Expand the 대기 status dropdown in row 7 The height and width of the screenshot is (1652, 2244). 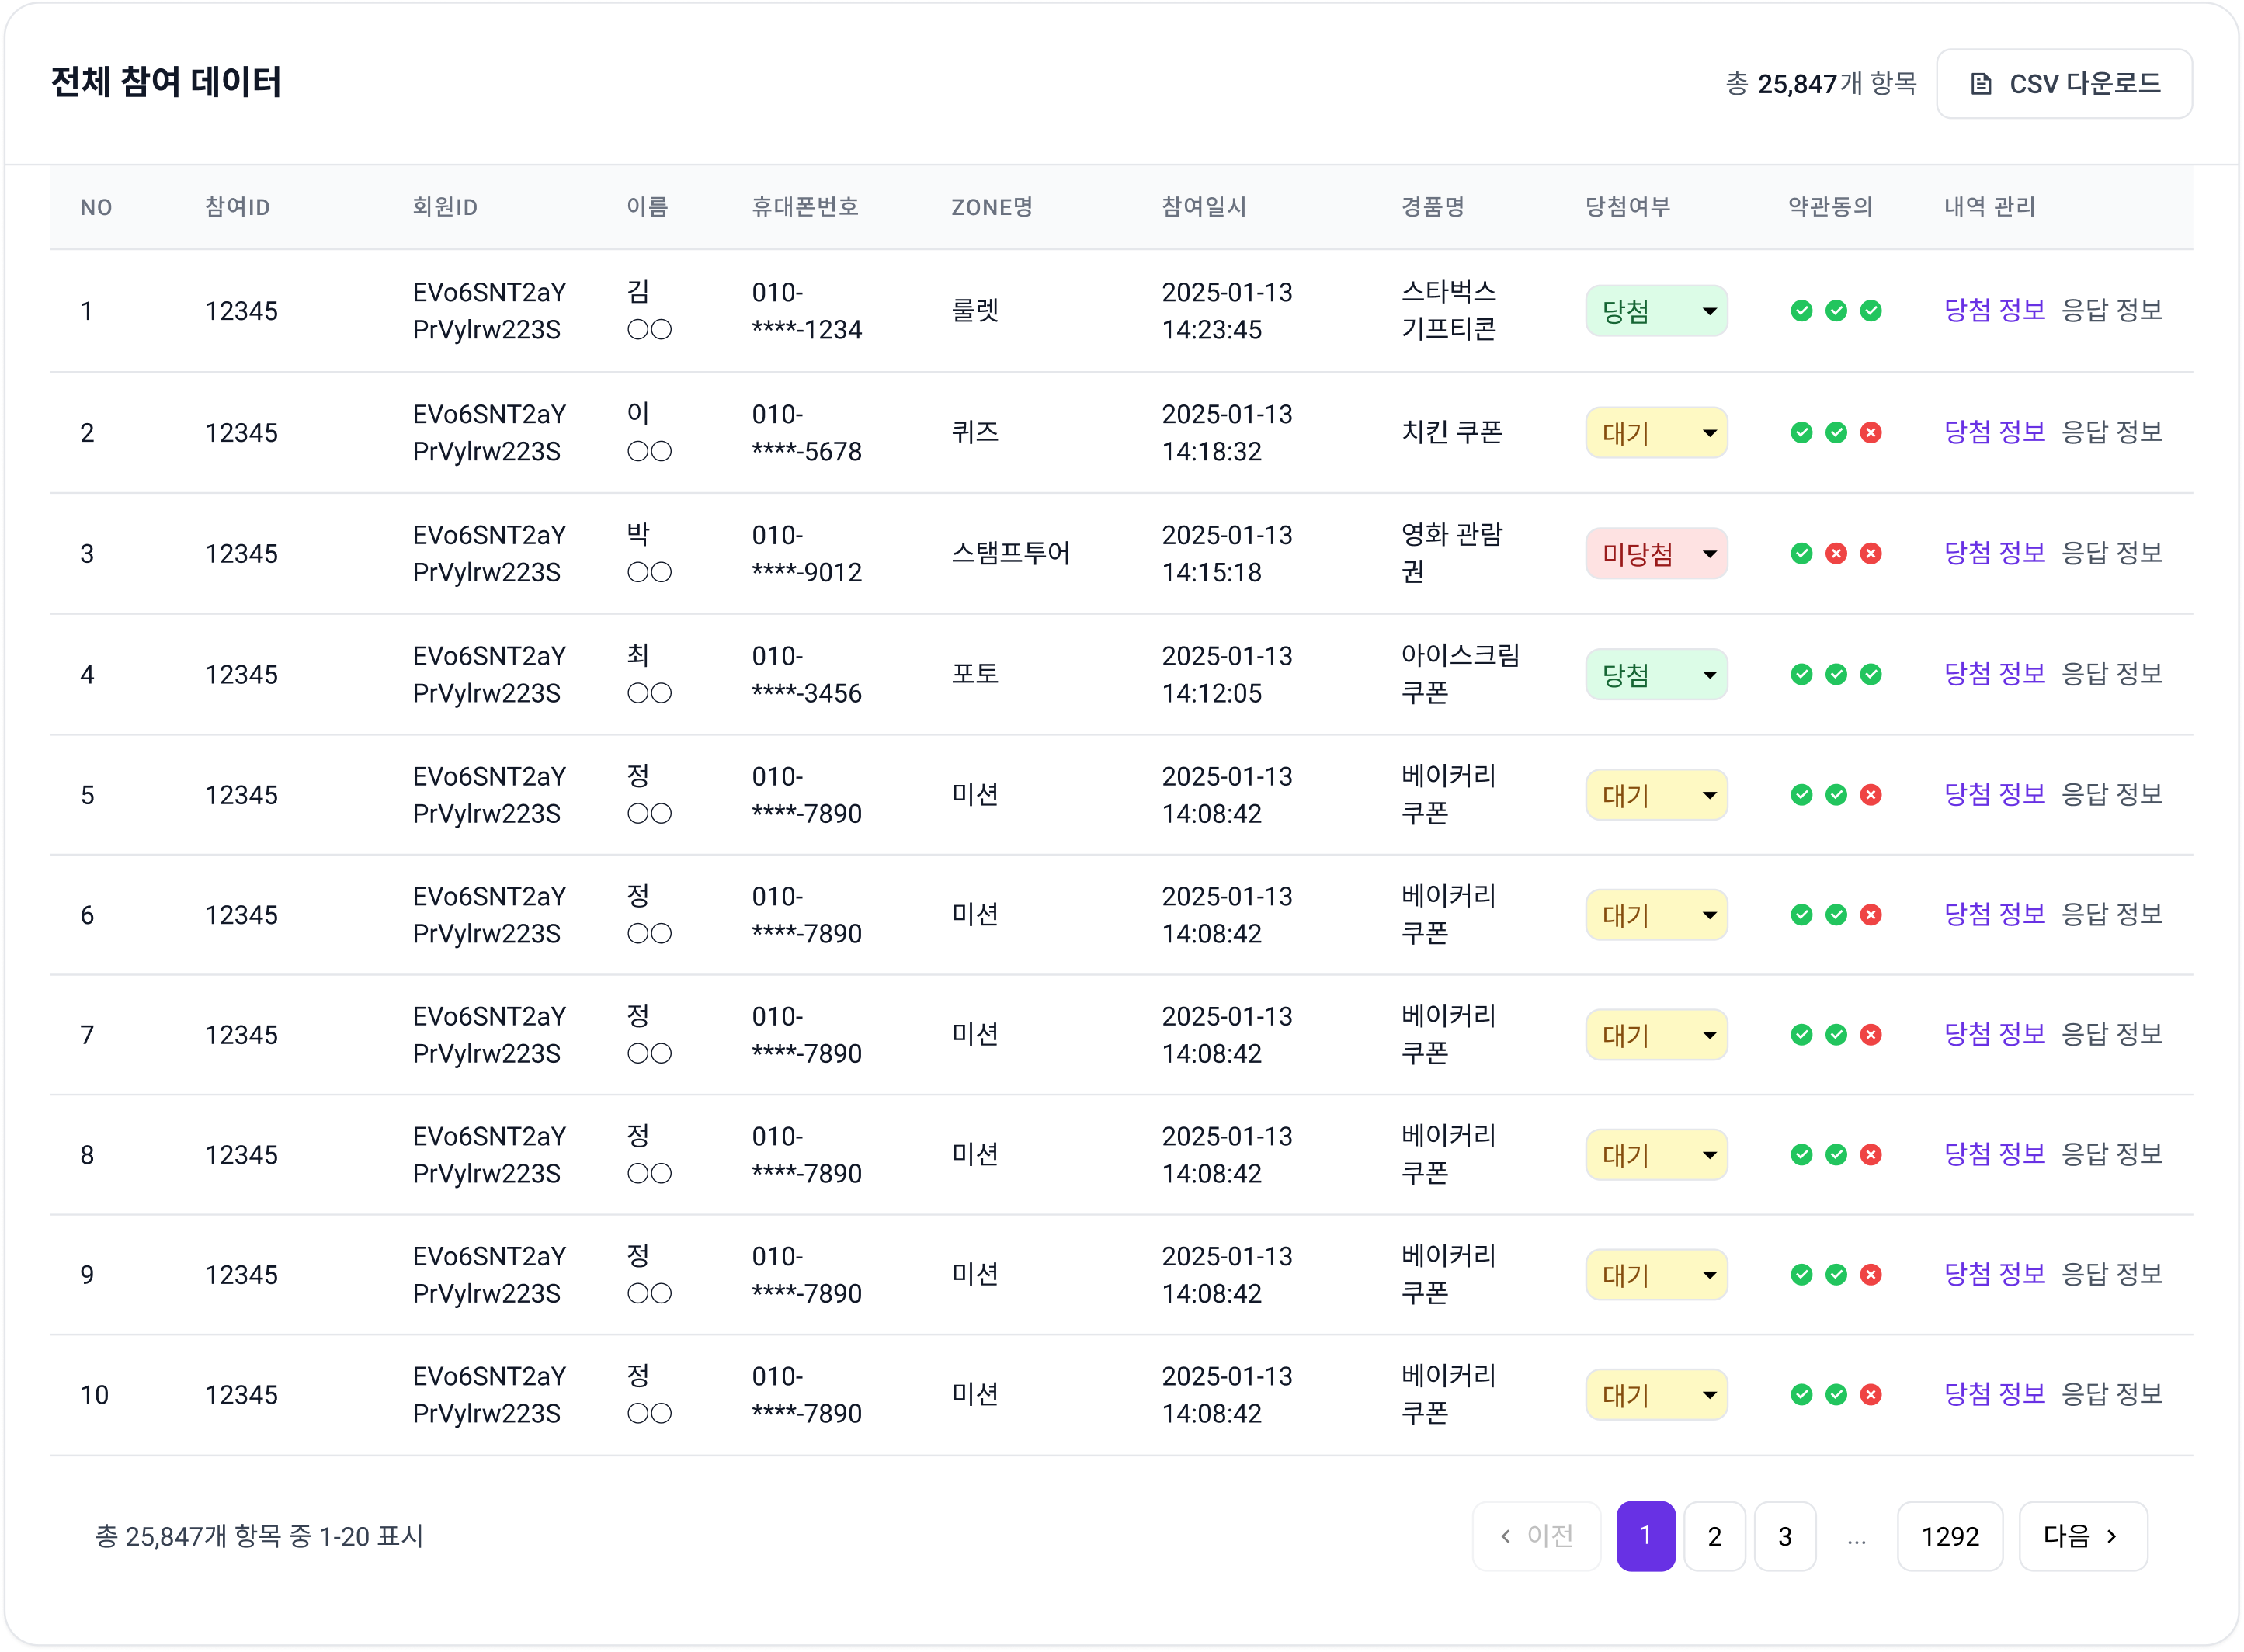[x=1656, y=1035]
